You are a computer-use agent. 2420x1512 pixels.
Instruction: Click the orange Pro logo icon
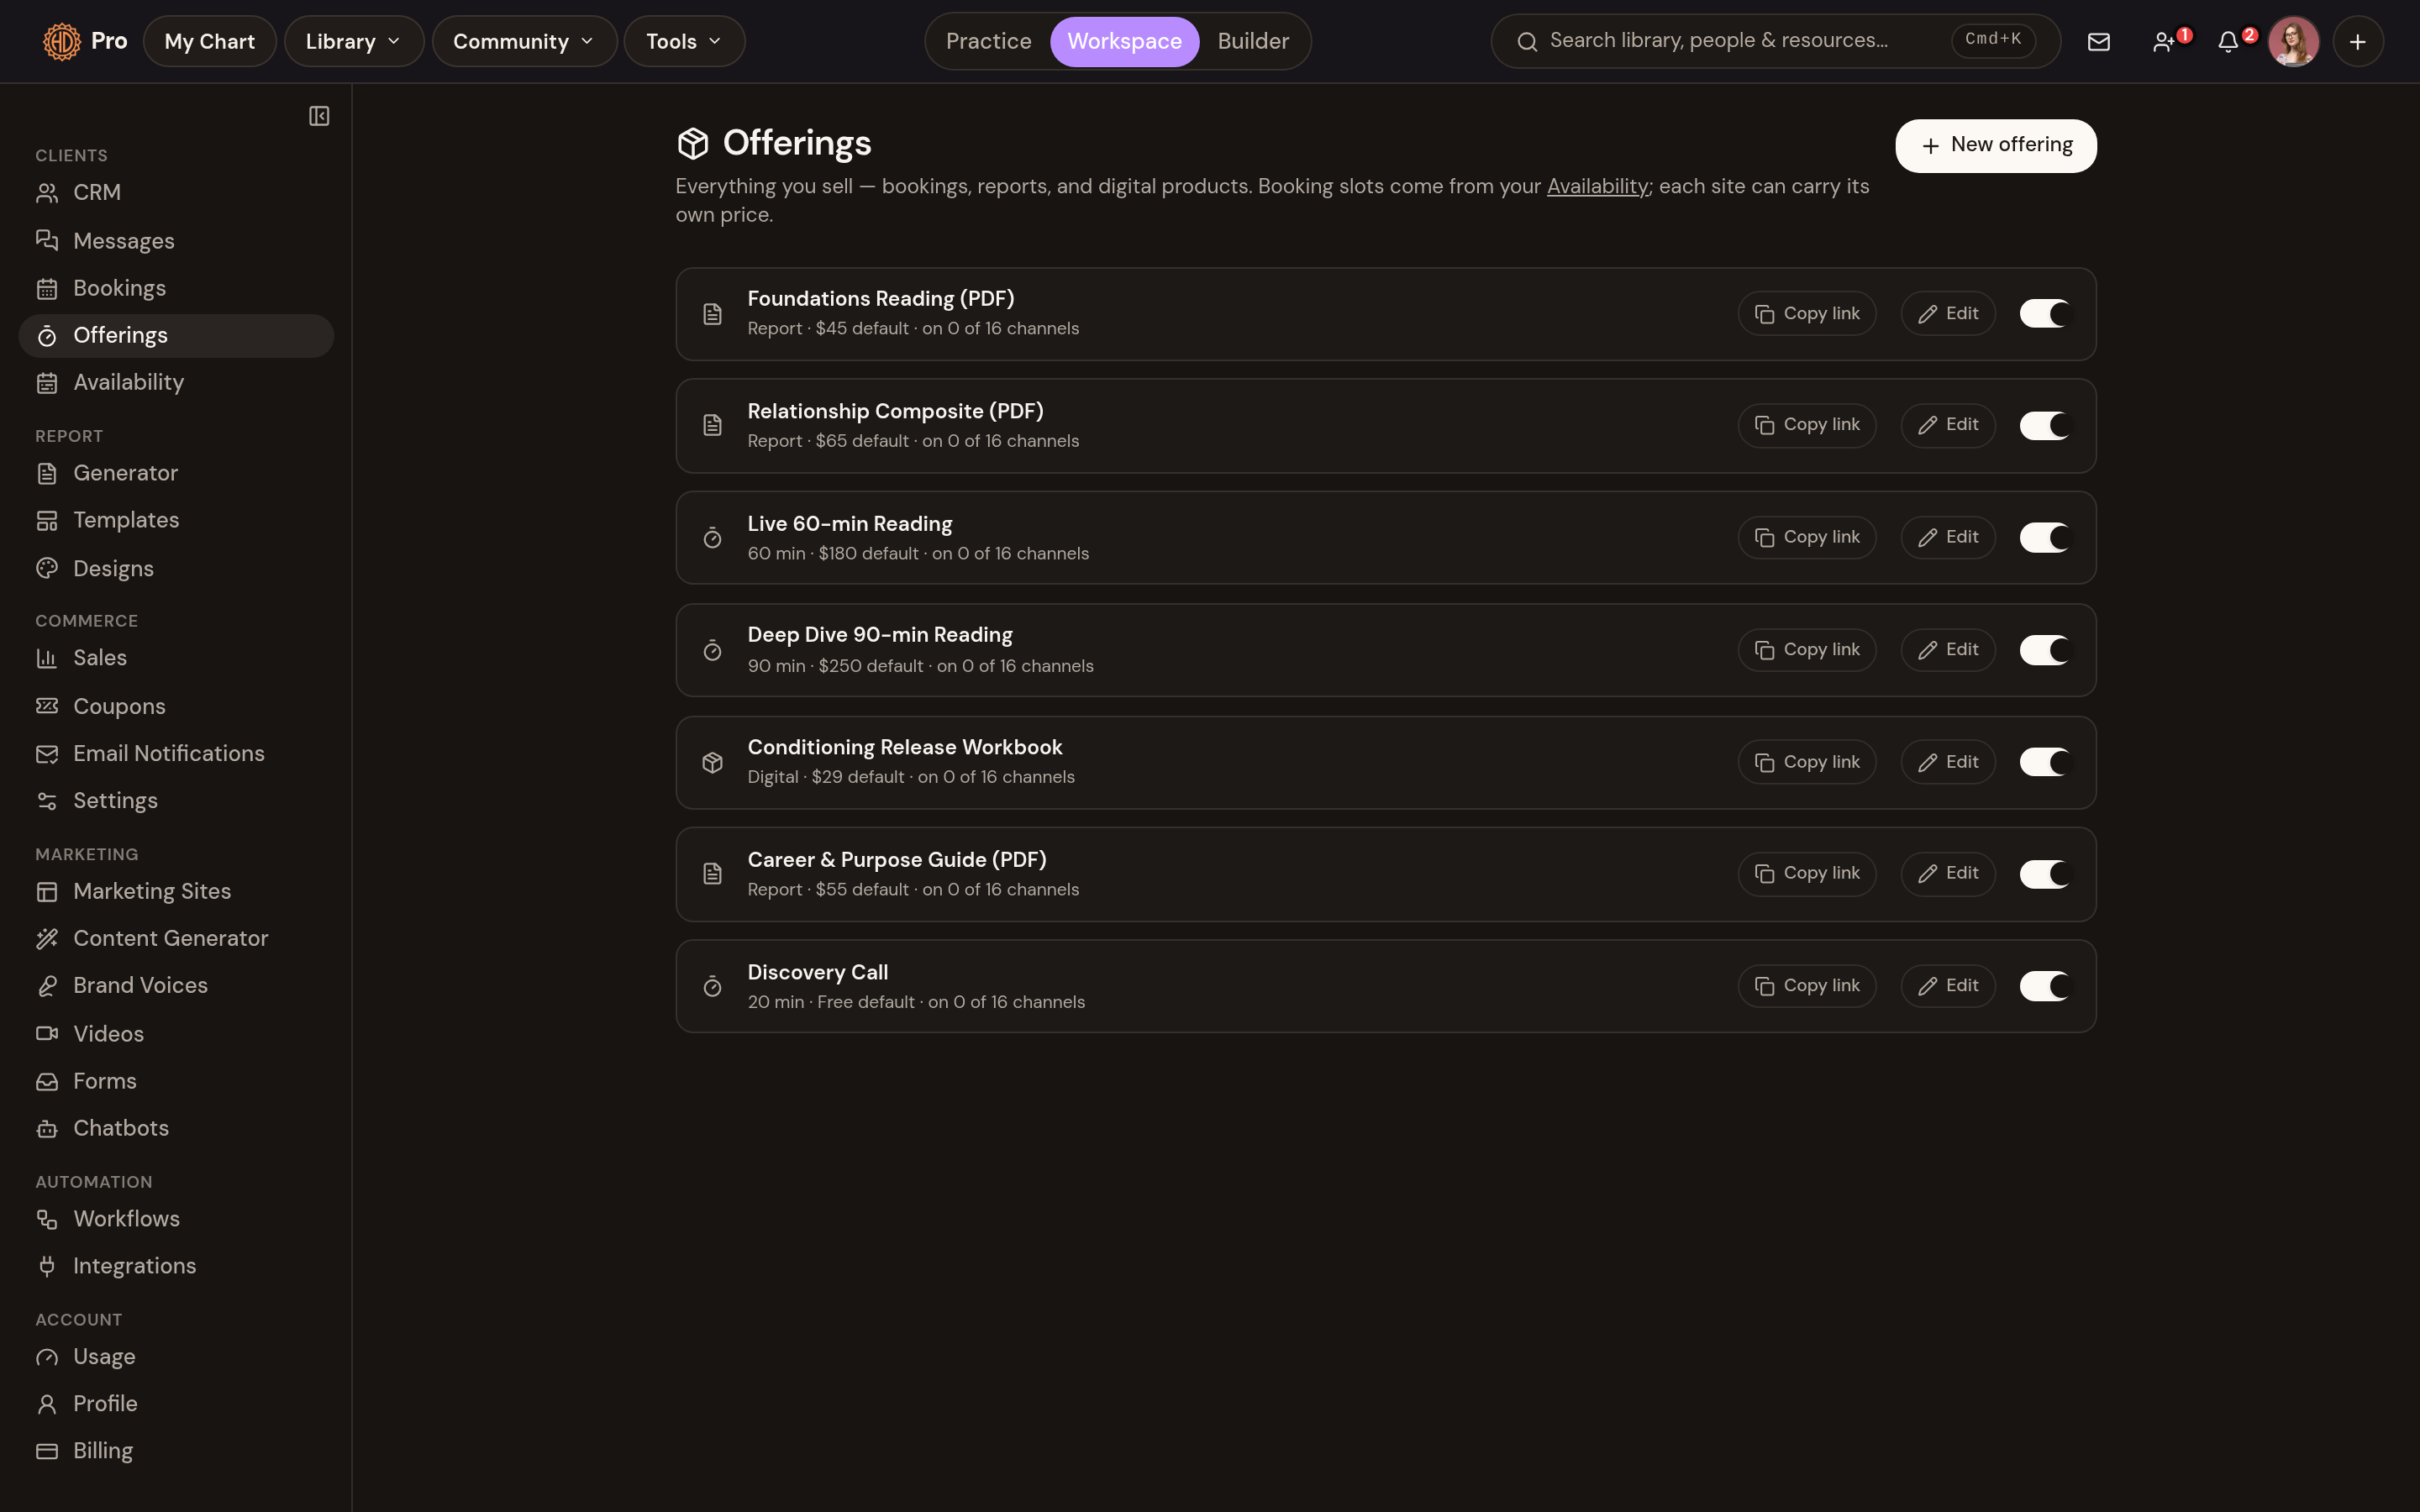[61, 41]
